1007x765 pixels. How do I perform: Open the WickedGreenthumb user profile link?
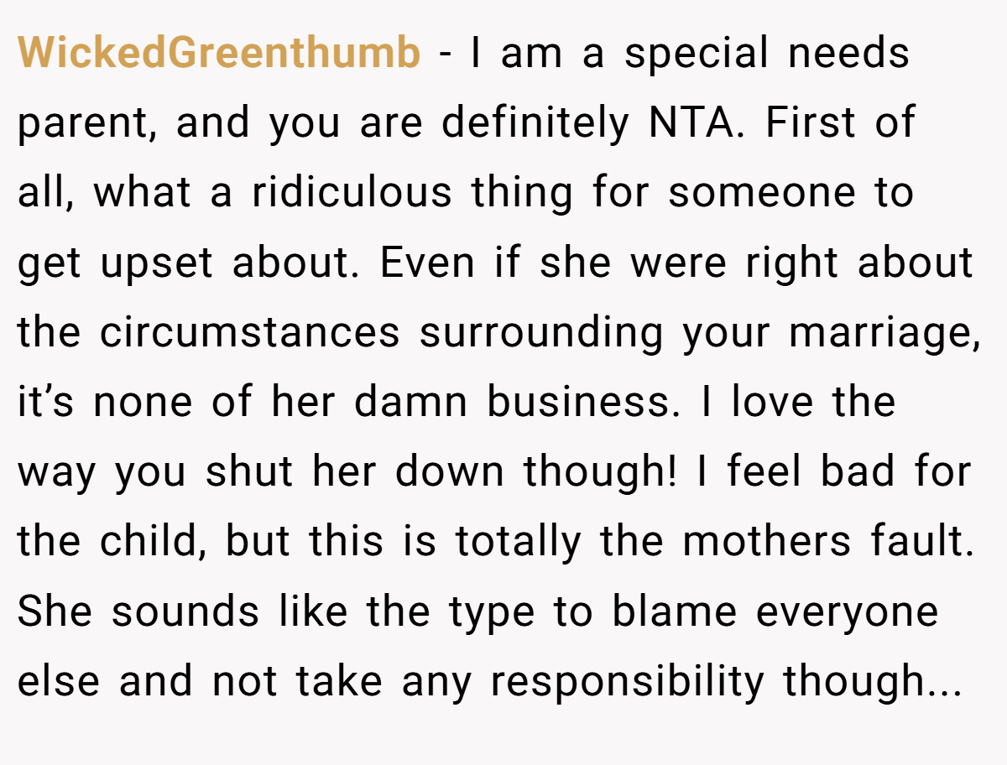[219, 55]
